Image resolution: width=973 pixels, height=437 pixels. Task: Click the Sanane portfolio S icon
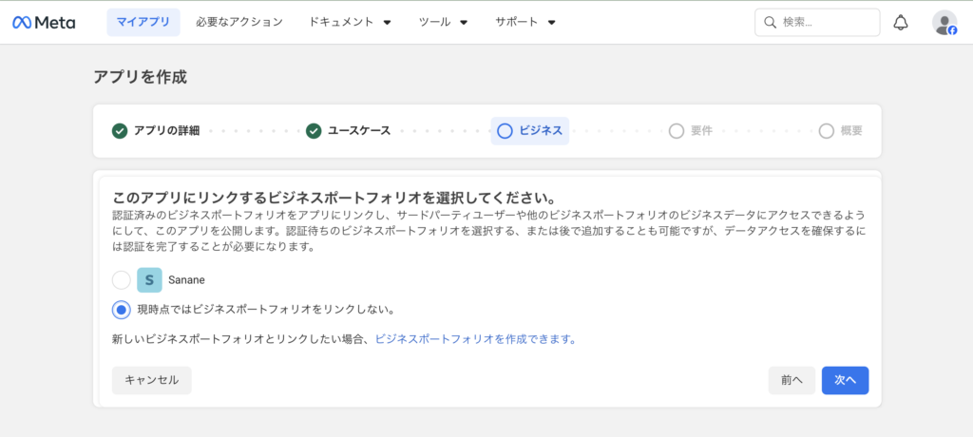point(149,279)
